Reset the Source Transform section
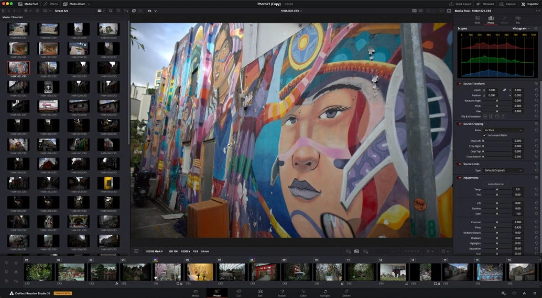The width and height of the screenshot is (542, 298). (x=536, y=84)
